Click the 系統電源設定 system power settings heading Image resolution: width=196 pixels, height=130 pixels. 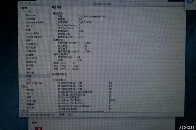59,75
